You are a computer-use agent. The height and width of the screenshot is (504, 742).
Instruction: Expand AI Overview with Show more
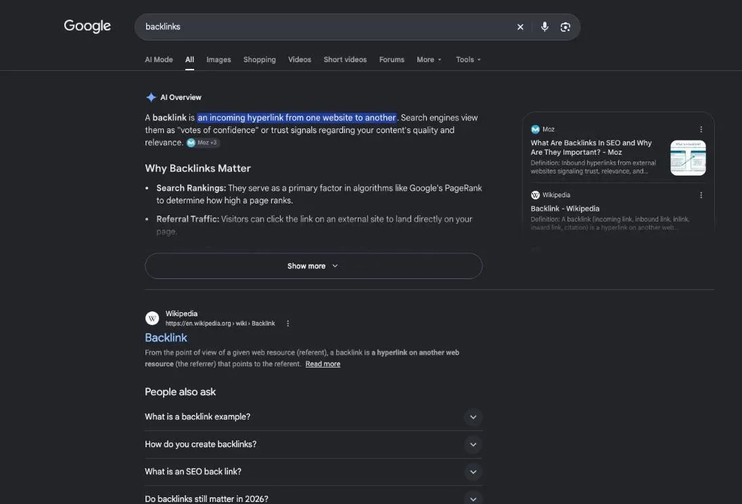tap(313, 266)
